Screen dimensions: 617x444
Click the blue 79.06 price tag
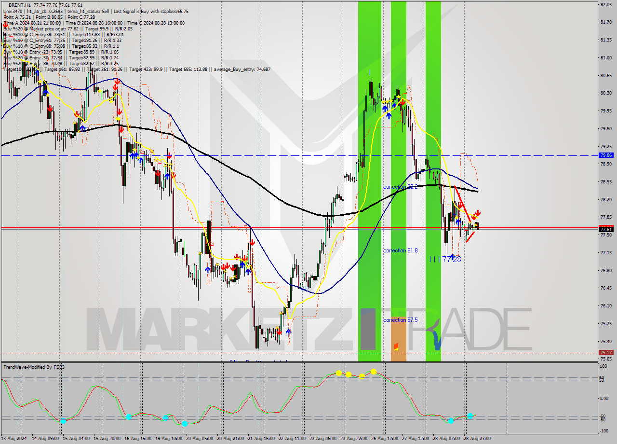pyautogui.click(x=605, y=155)
